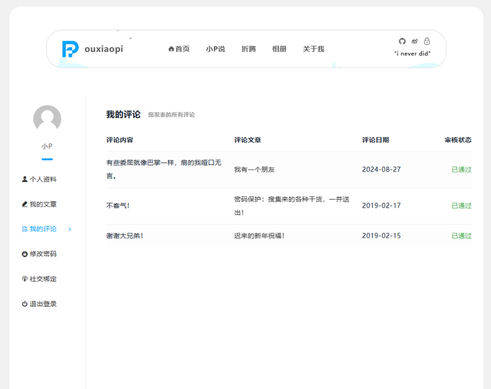Click the gray user avatar image
491x389 pixels.
point(47,118)
